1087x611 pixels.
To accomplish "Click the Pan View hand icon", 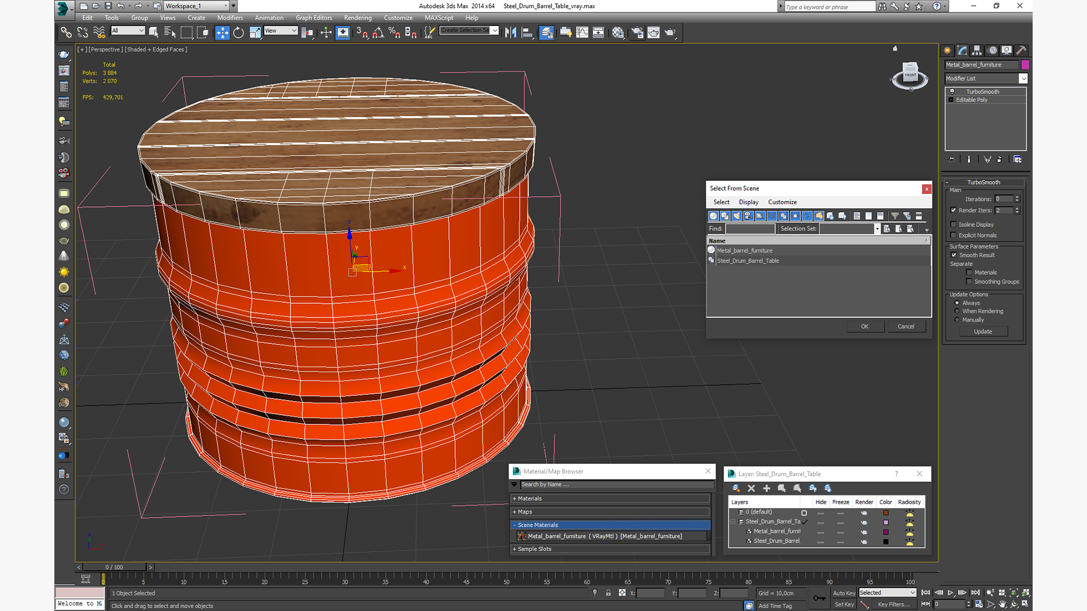I will pos(1003,604).
